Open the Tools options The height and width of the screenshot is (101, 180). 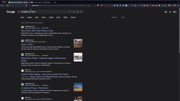click(123, 17)
